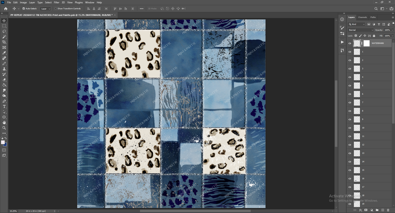
Task: Hide layer 1 using its eye icon
Action: [x=350, y=52]
